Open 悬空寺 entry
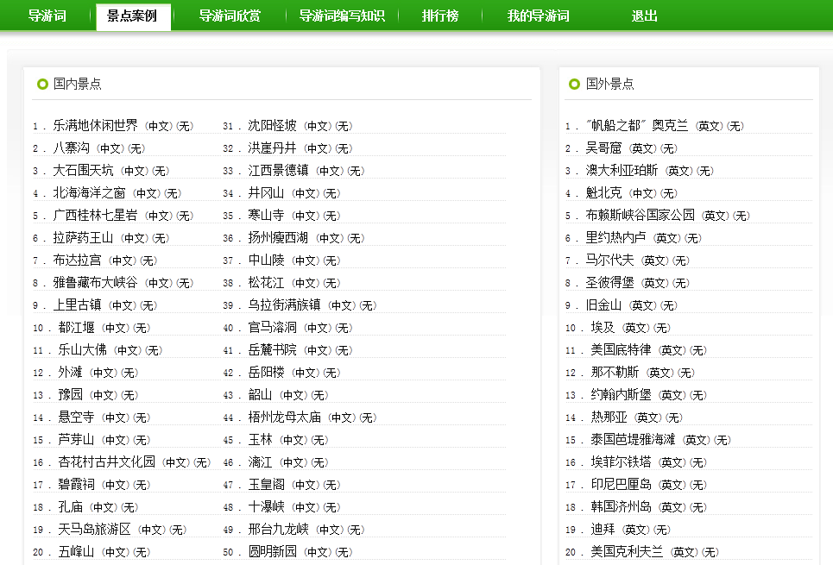The image size is (833, 565). click(77, 417)
